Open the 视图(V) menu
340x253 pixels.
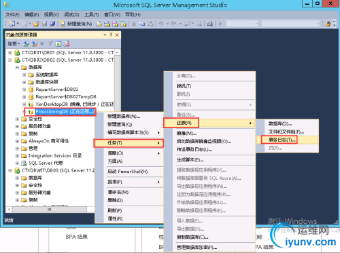pyautogui.click(x=52, y=15)
